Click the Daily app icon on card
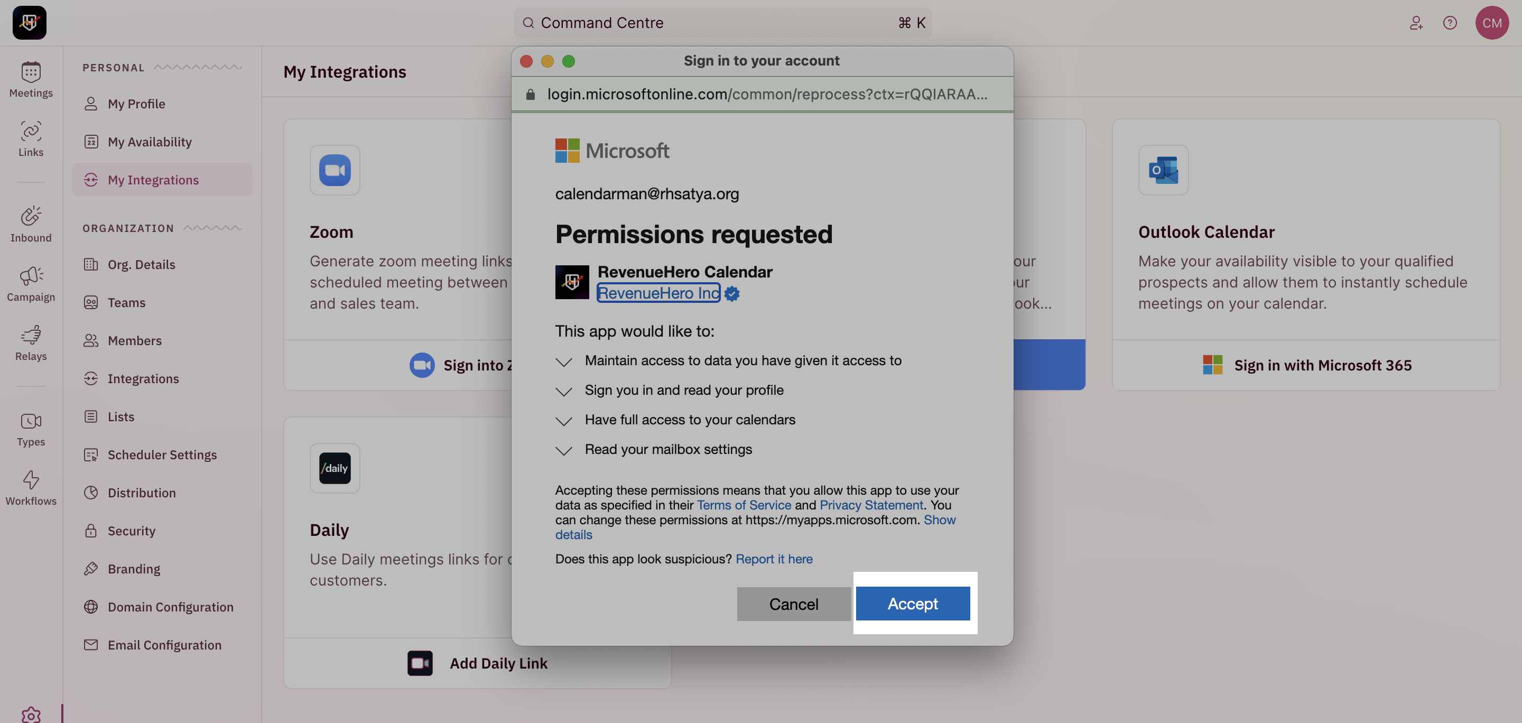Screen dimensions: 1522x723 tap(335, 468)
